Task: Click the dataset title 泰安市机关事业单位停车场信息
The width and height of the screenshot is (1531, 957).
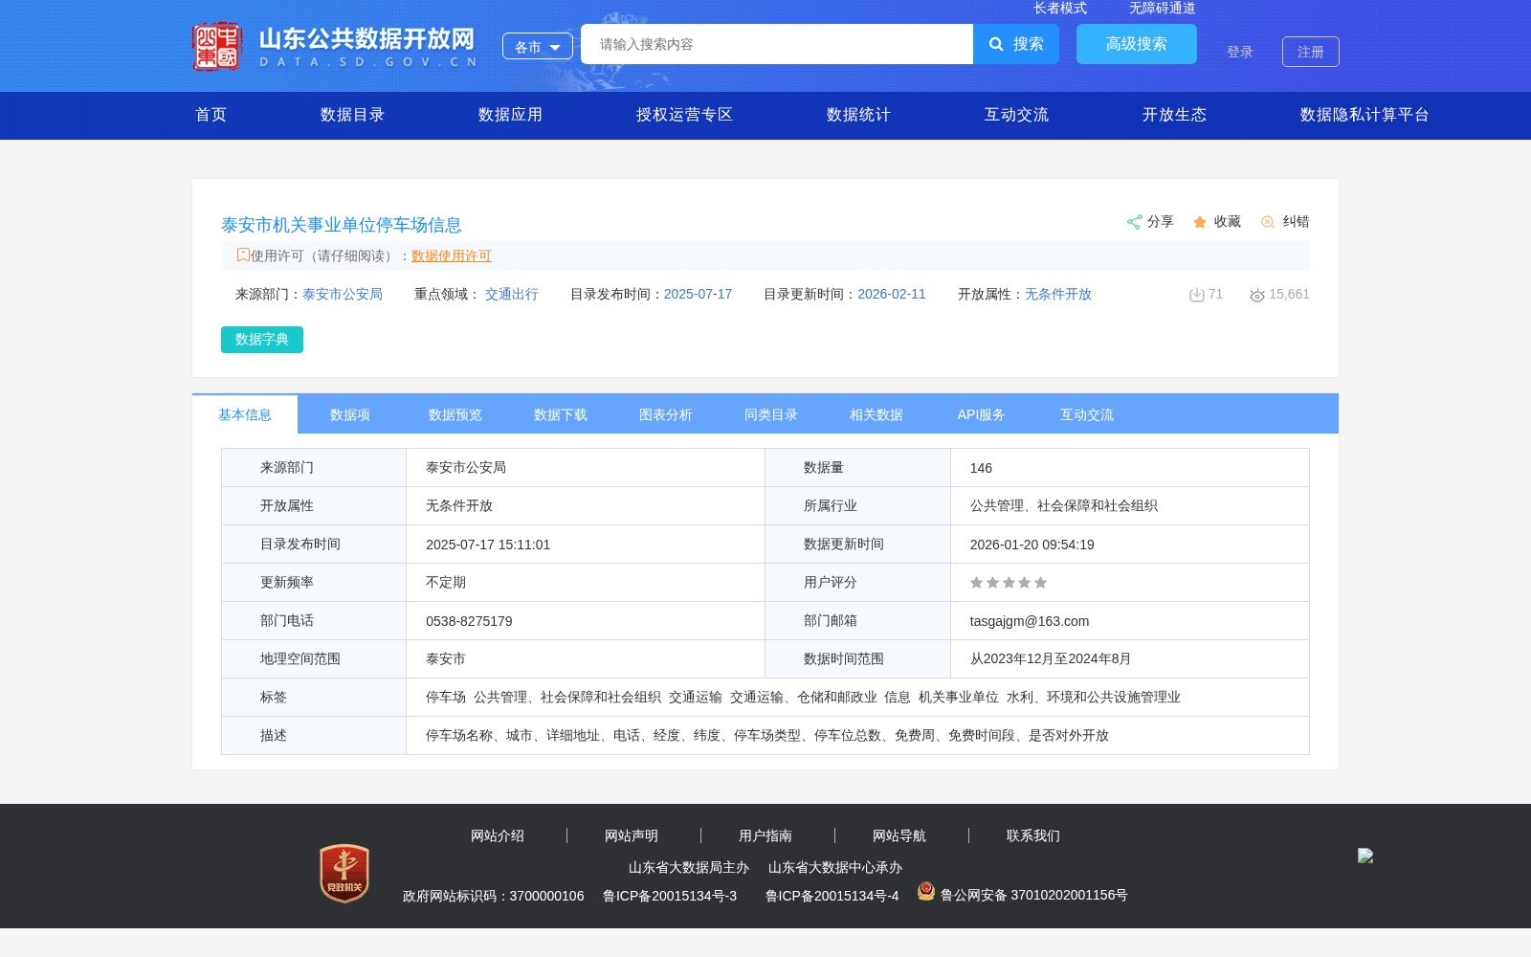Action: coord(342,225)
